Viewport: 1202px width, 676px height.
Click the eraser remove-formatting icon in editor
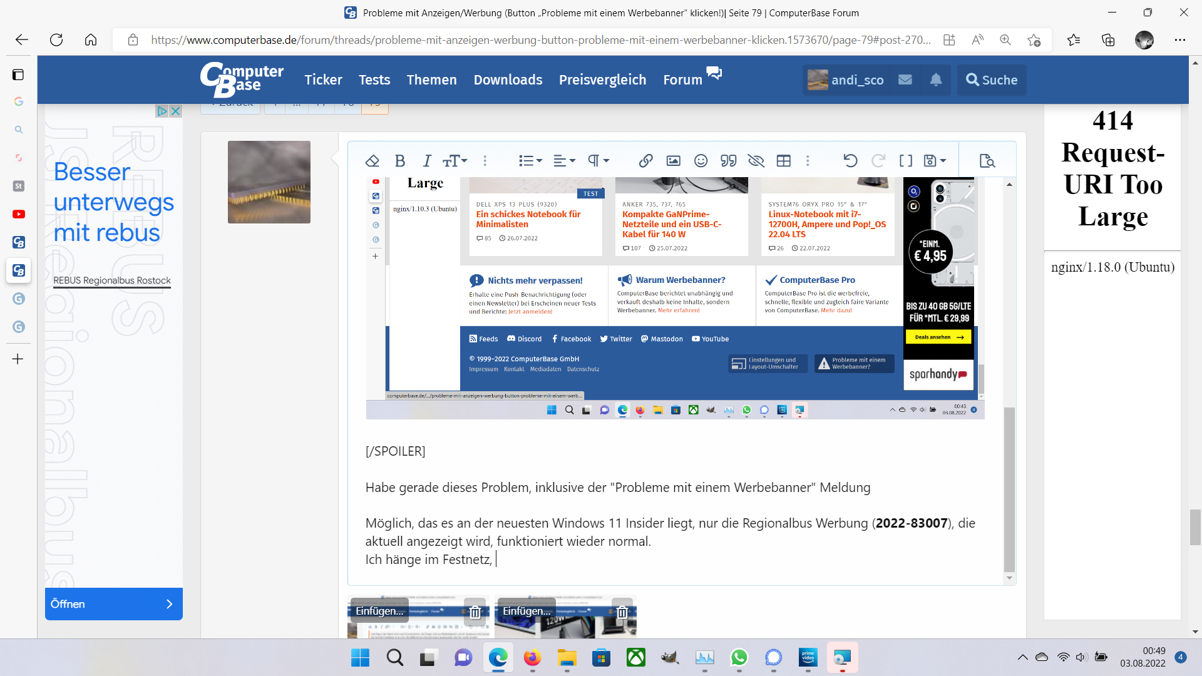pos(372,161)
